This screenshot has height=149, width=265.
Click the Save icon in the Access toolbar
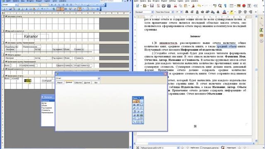coord(10,9)
